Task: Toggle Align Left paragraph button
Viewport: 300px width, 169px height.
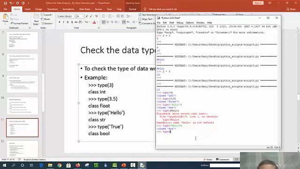Action: pos(104,22)
